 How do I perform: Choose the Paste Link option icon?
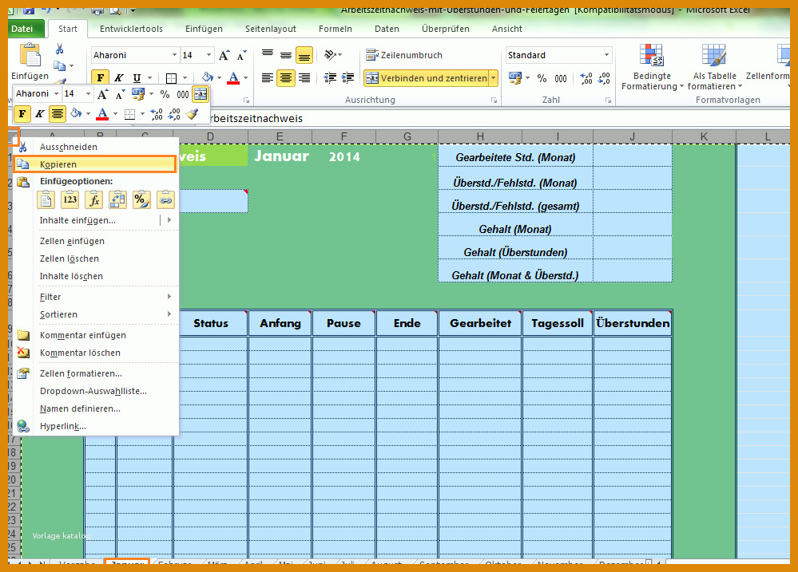[165, 199]
